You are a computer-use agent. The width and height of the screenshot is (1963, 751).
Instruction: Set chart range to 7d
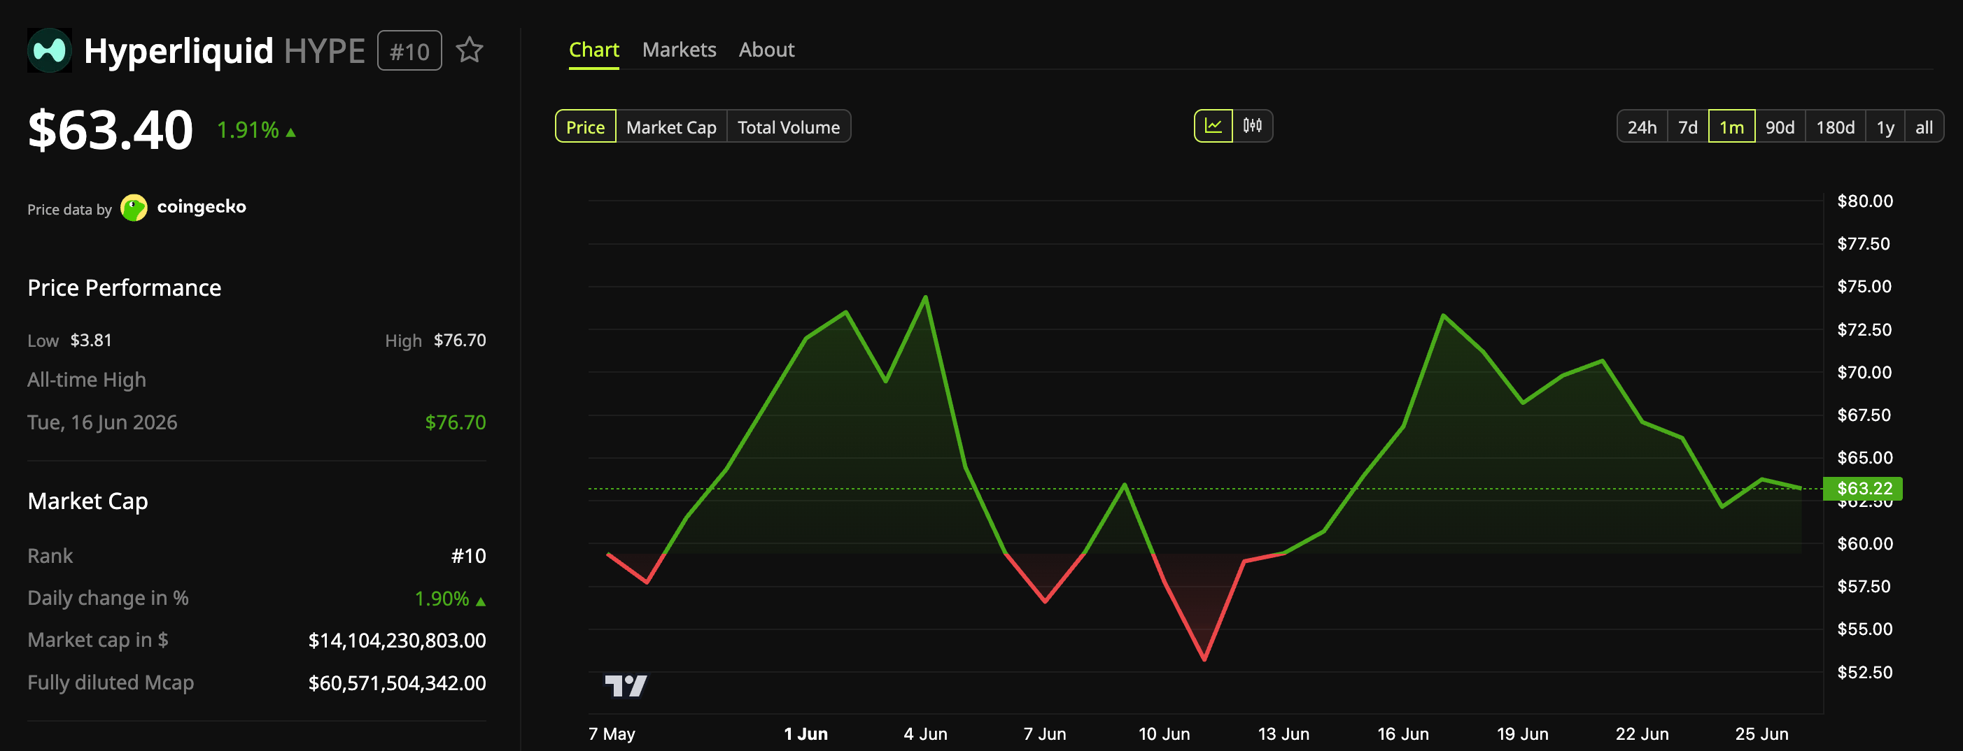coord(1688,127)
